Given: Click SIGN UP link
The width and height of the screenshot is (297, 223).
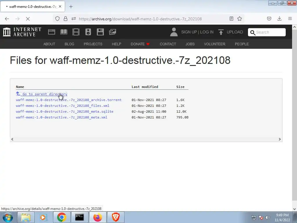Looking at the screenshot, I should pos(189,32).
